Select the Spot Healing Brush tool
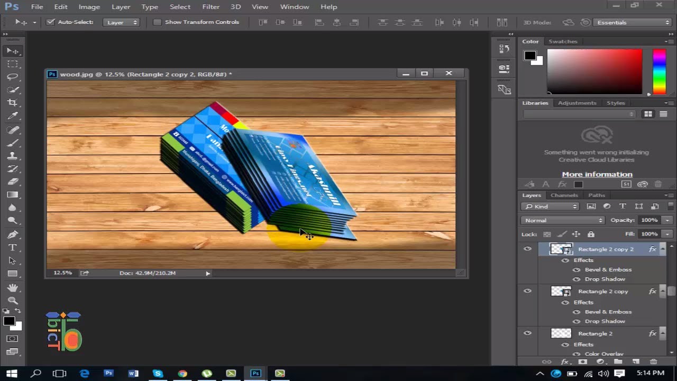This screenshot has width=677, height=381. [x=13, y=130]
